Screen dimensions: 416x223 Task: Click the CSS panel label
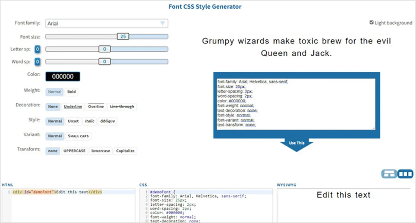tap(143, 185)
